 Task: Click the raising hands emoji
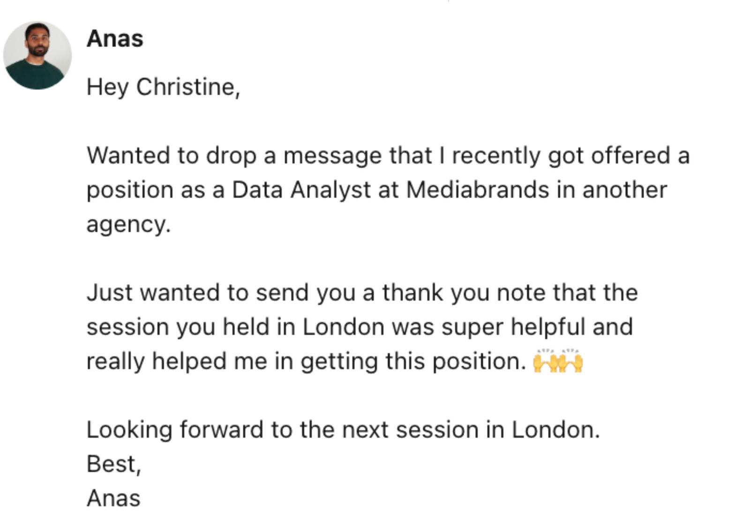[x=558, y=361]
